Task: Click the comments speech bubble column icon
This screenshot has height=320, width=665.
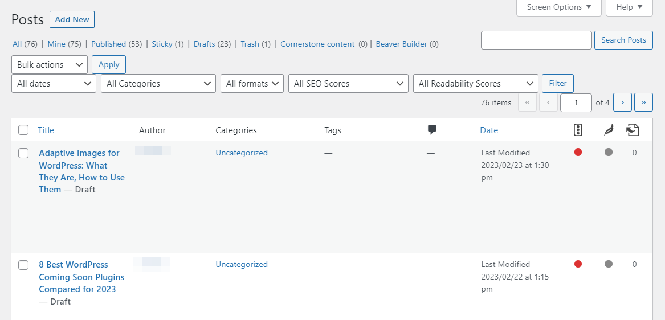Action: tap(432, 130)
